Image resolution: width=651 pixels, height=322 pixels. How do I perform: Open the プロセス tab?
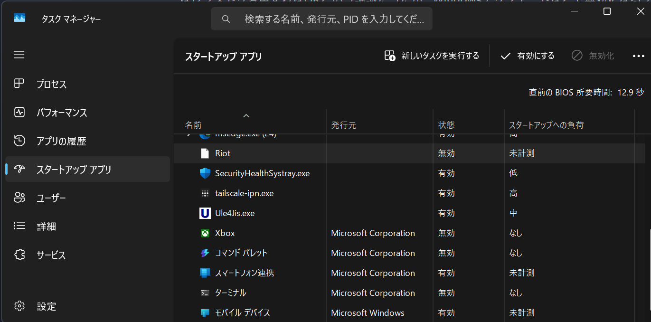coord(51,84)
